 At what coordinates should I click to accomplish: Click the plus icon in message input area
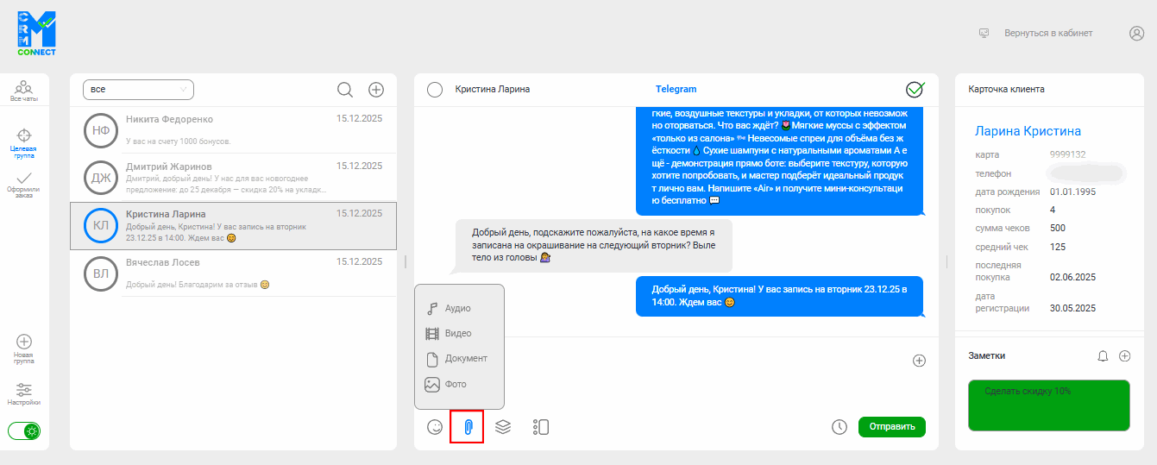click(x=919, y=361)
